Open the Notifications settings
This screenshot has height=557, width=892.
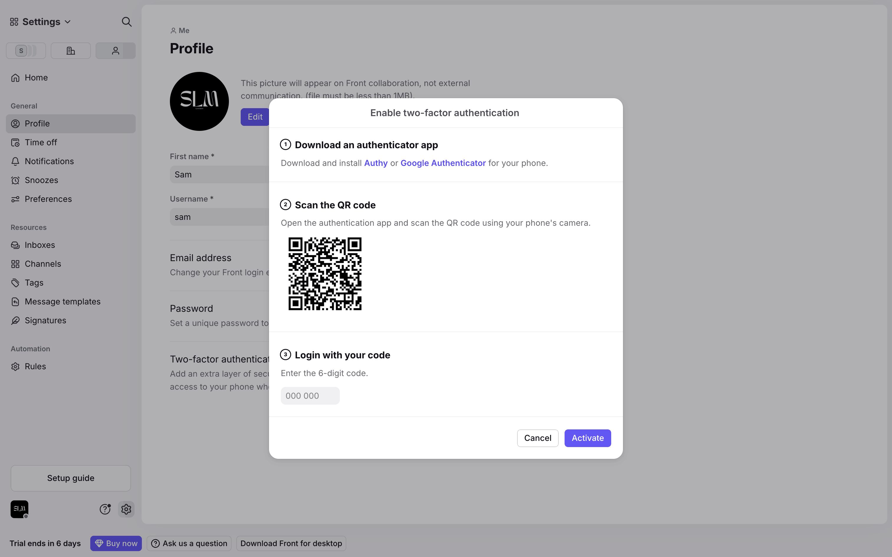pyautogui.click(x=49, y=162)
